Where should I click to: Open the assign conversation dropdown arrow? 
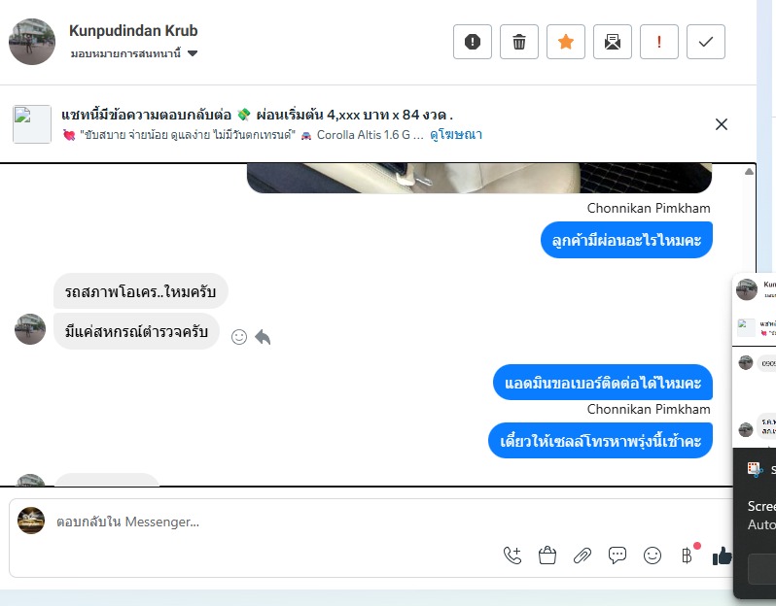(193, 53)
